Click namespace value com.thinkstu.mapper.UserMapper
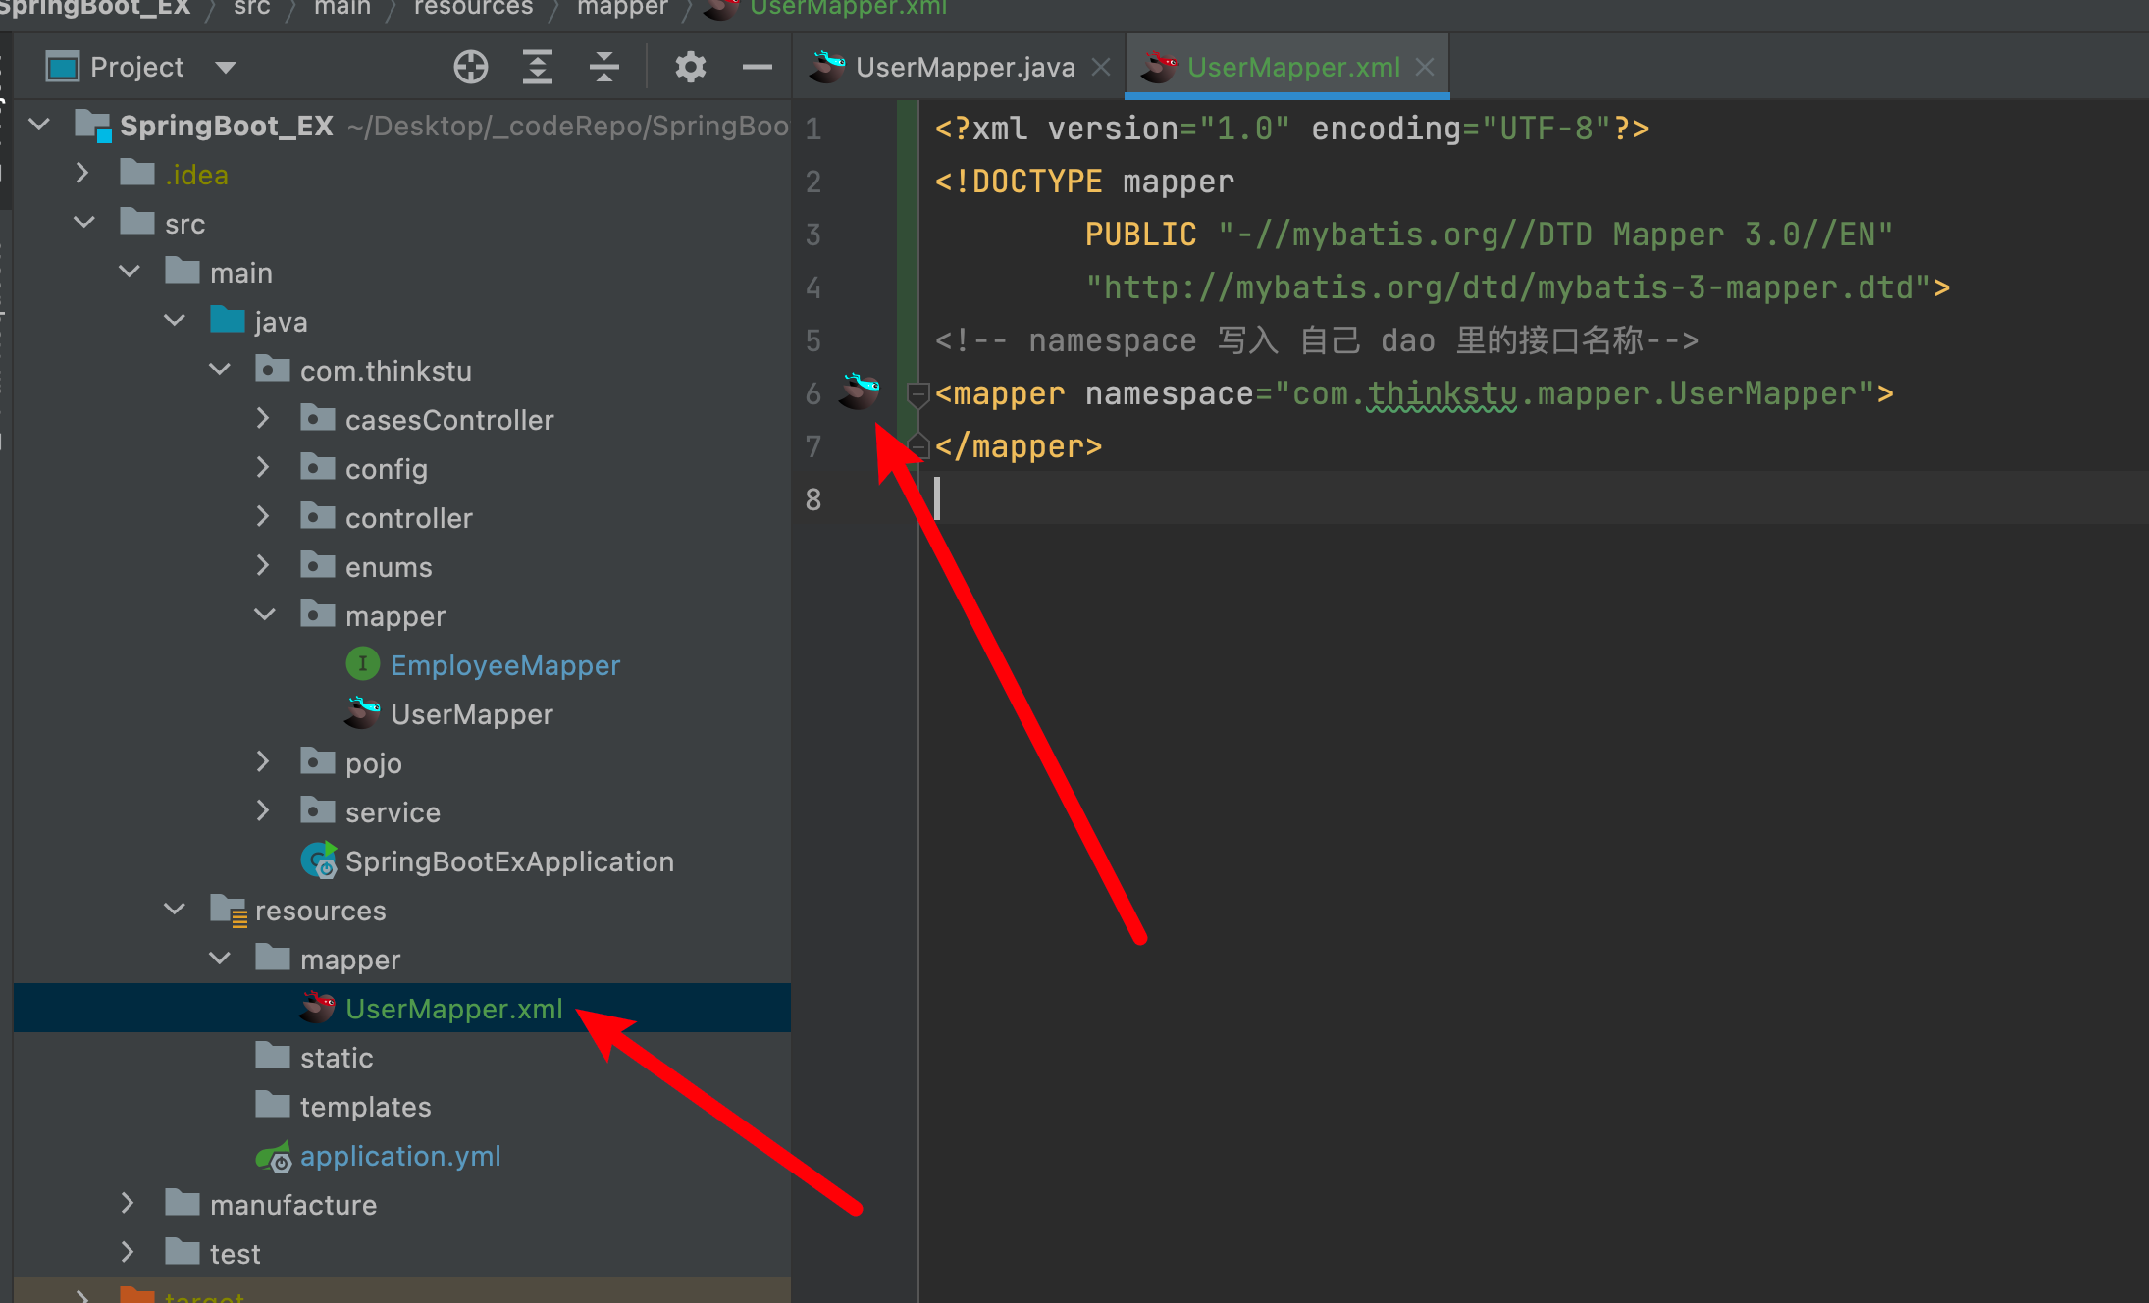The image size is (2149, 1303). click(1574, 393)
